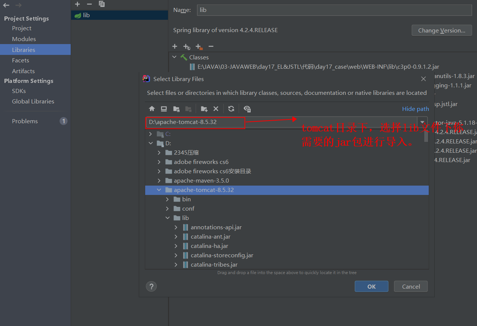Remove selected library root
Viewport: 477px width, 326px height.
[x=211, y=46]
